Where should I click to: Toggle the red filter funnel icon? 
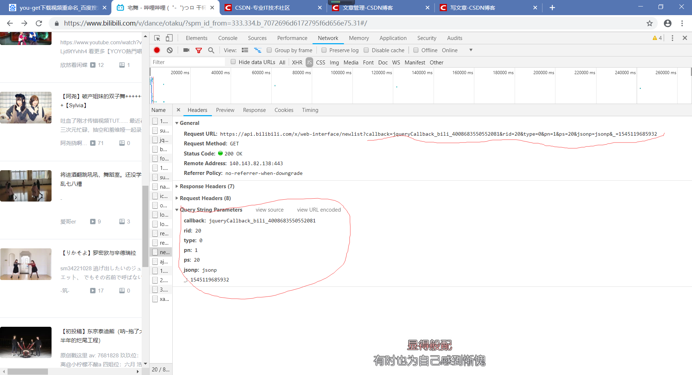tap(199, 50)
